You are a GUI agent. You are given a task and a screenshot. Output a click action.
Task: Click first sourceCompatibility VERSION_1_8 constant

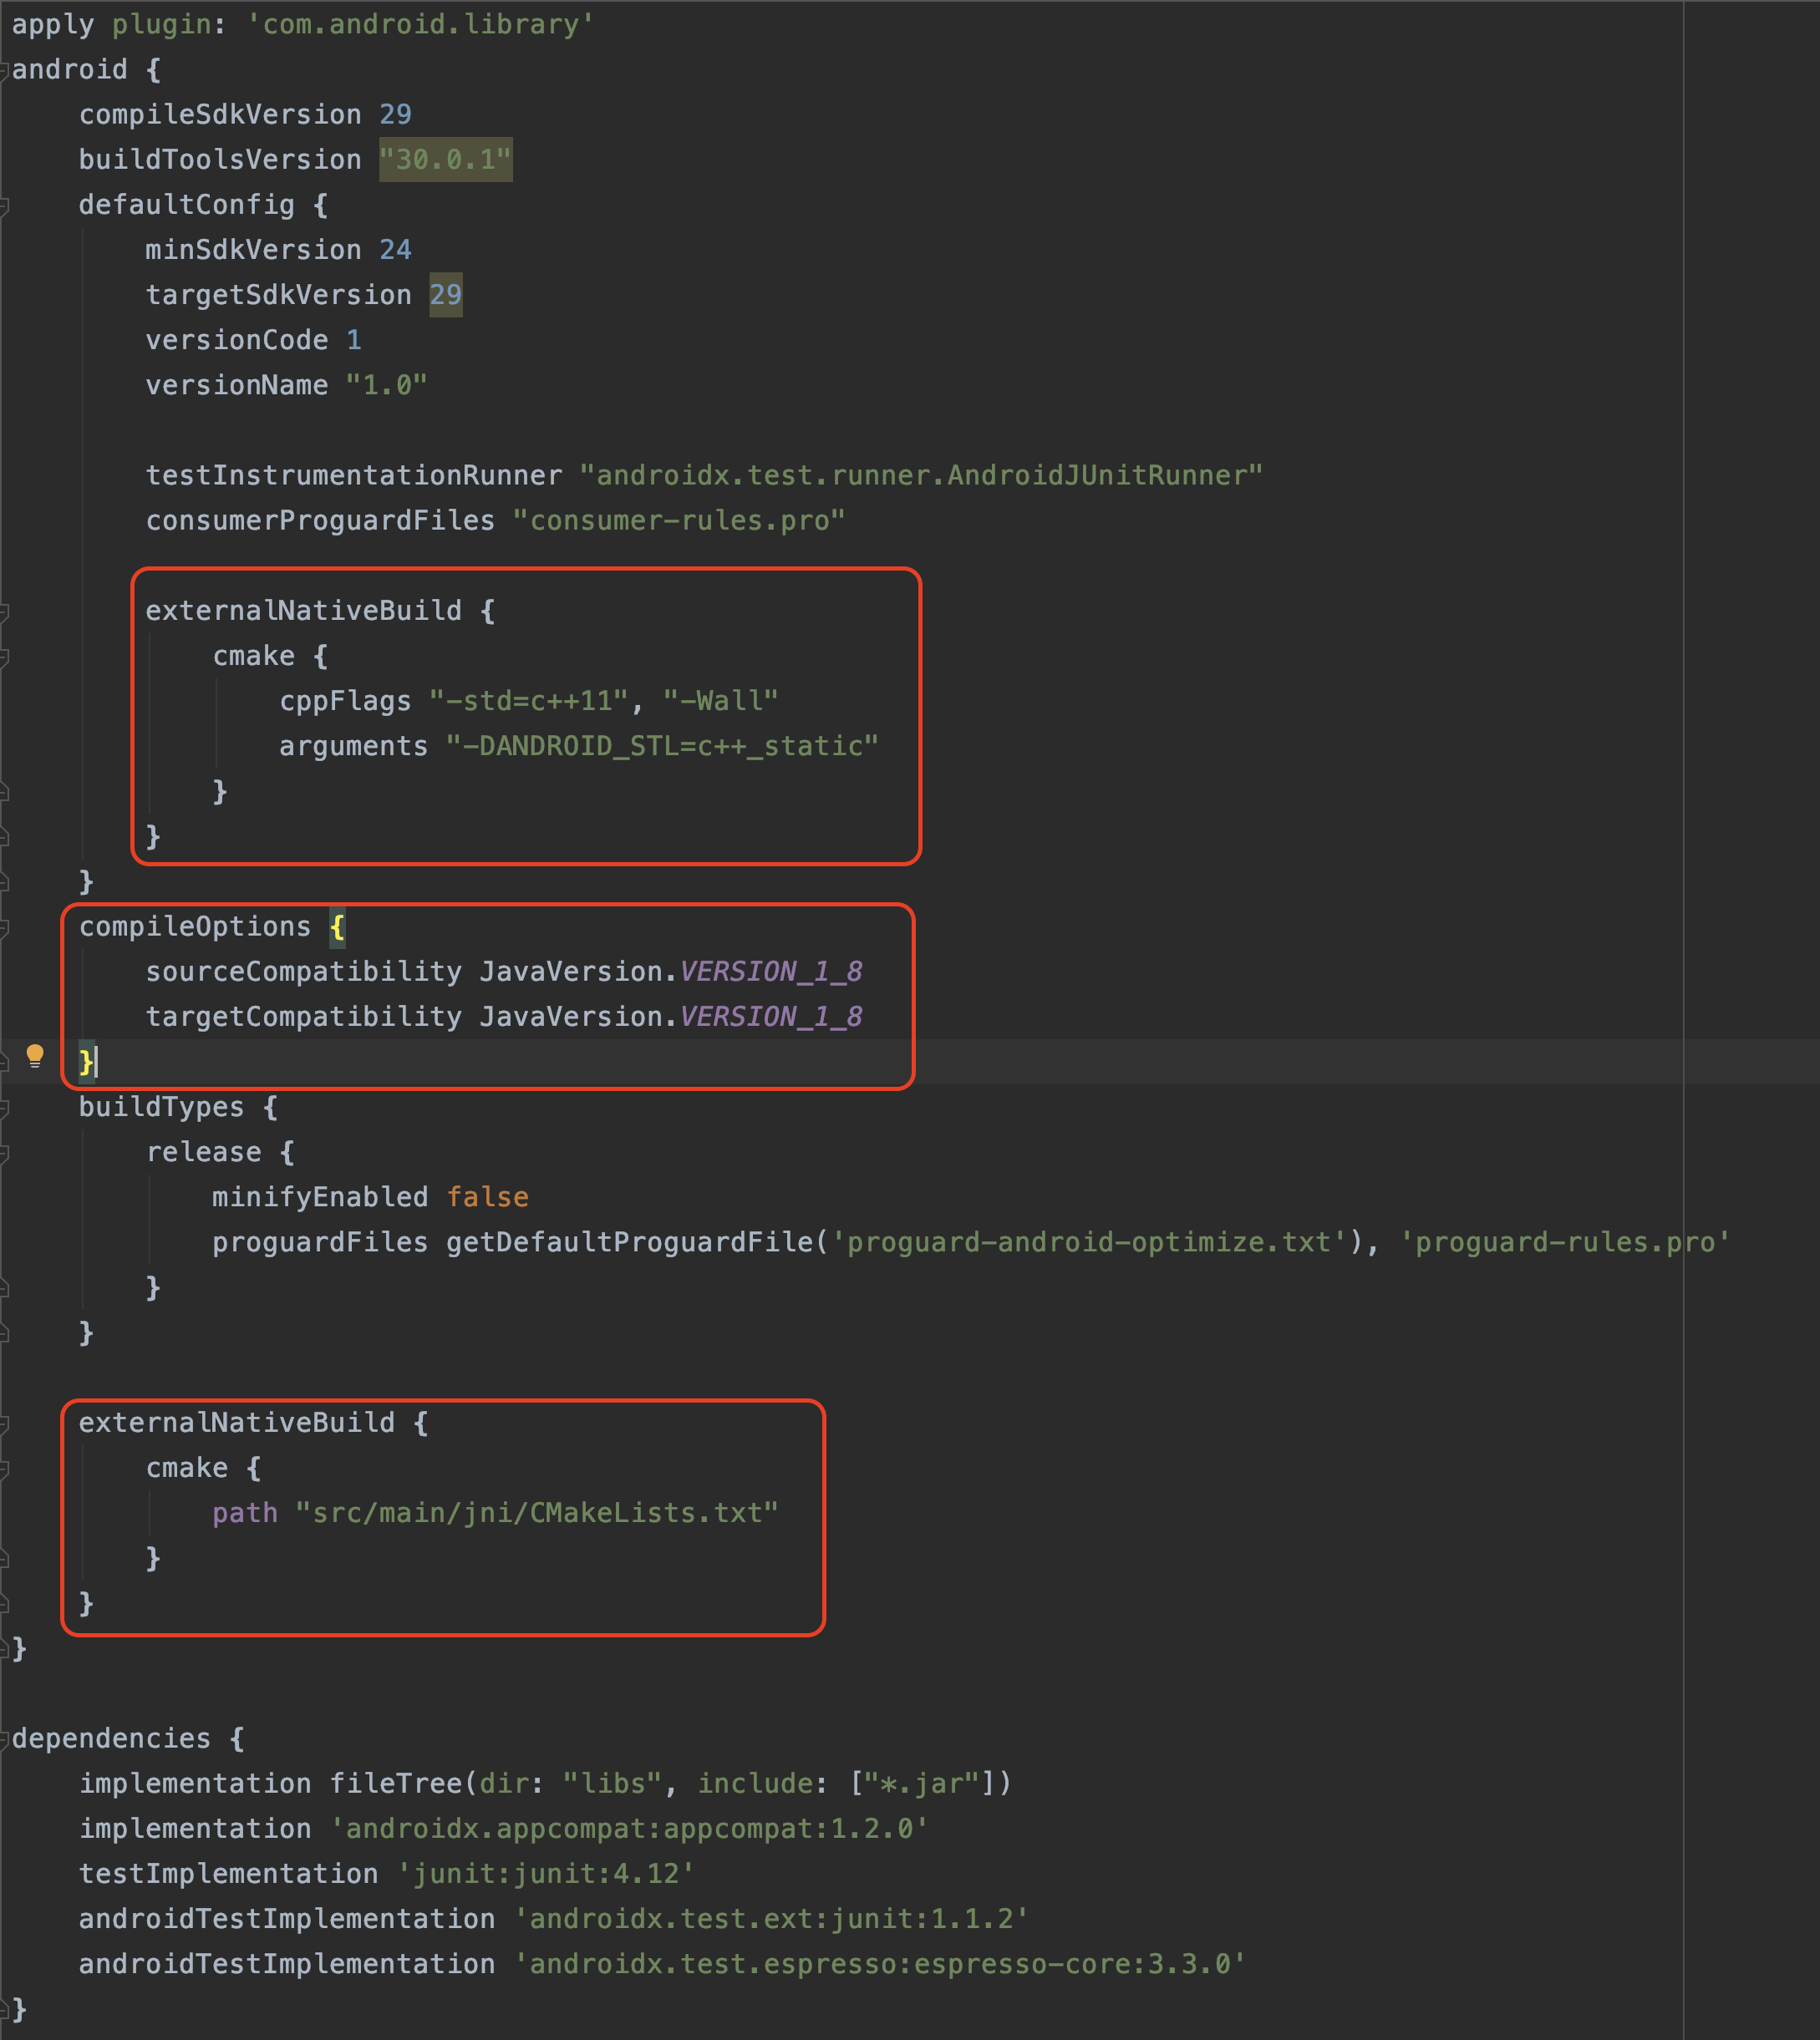770,972
